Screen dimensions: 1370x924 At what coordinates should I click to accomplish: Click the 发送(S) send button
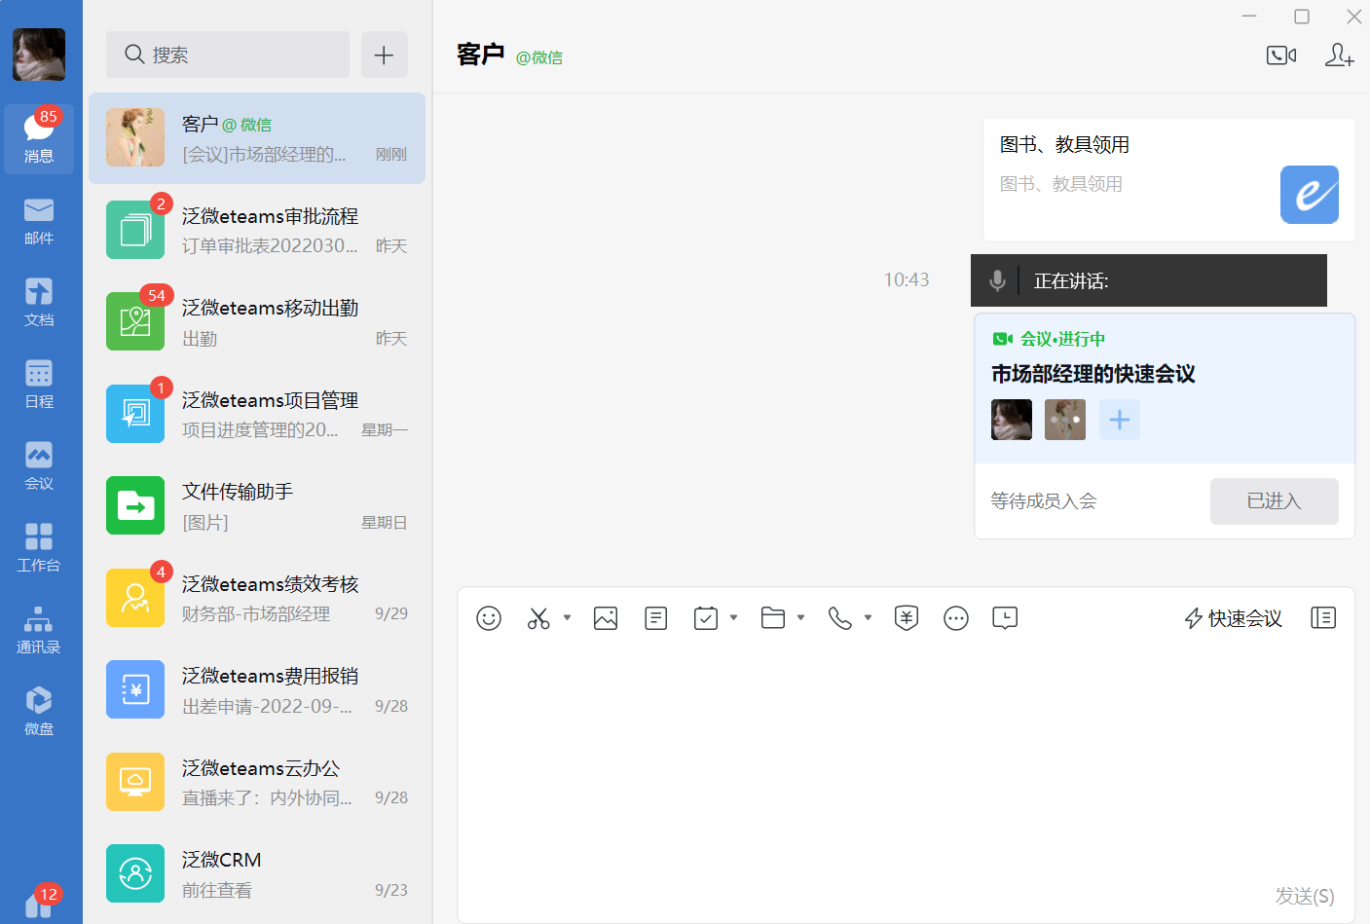pos(1305,896)
